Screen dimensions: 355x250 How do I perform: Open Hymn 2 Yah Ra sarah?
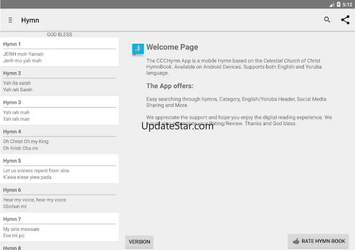tap(60, 81)
